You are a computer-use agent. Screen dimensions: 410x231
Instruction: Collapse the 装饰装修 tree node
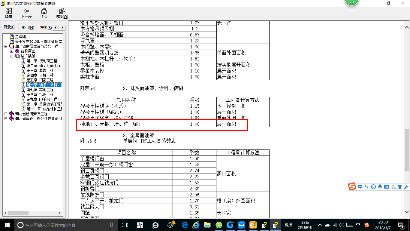pyautogui.click(x=12, y=56)
